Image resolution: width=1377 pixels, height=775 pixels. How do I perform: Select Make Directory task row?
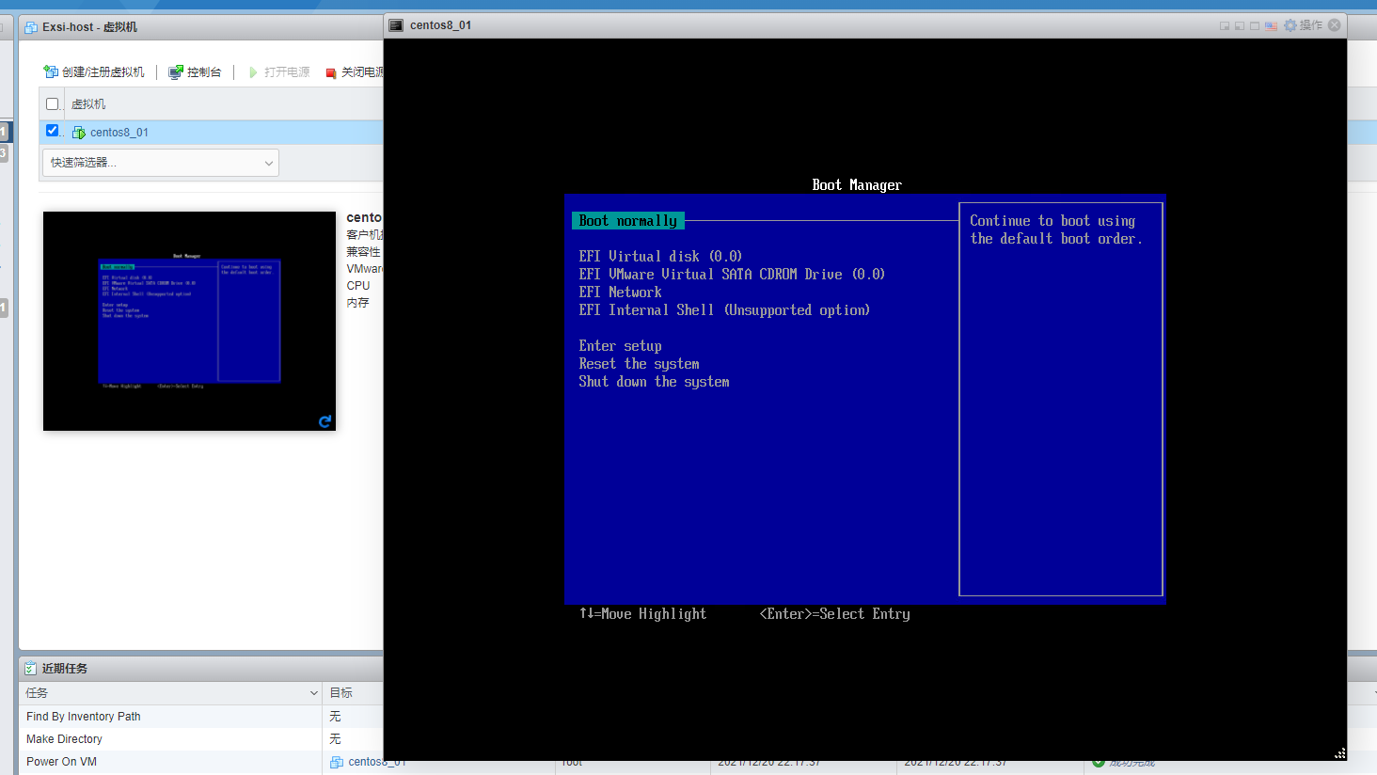point(200,739)
